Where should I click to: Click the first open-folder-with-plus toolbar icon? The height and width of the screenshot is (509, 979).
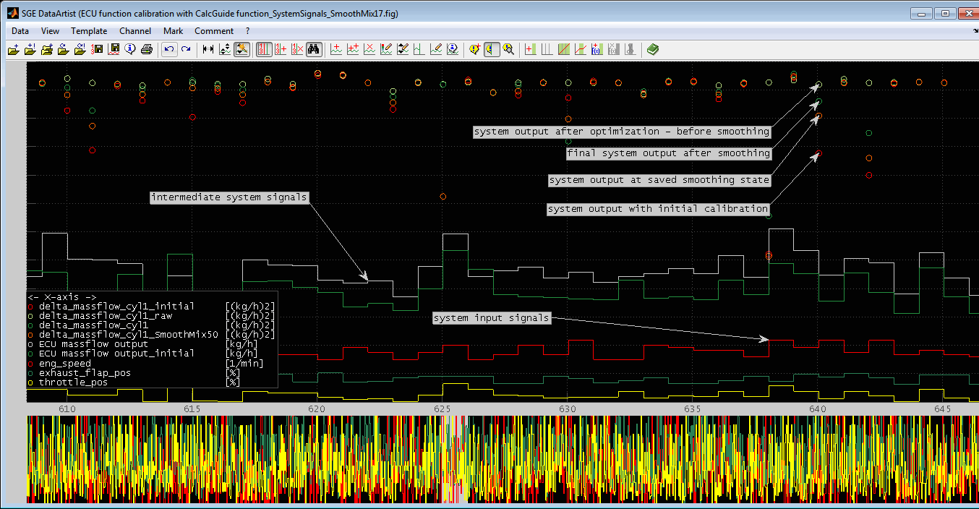pyautogui.click(x=14, y=49)
